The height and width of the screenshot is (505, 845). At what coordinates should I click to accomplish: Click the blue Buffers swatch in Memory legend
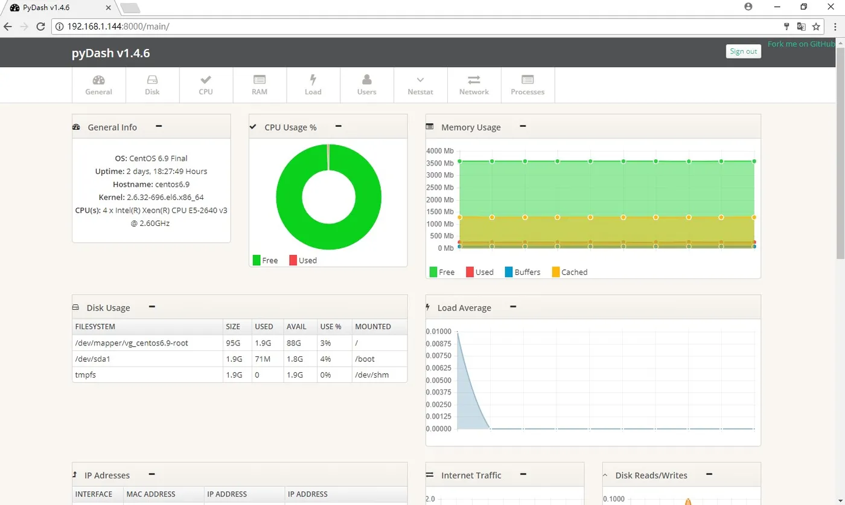coord(508,272)
